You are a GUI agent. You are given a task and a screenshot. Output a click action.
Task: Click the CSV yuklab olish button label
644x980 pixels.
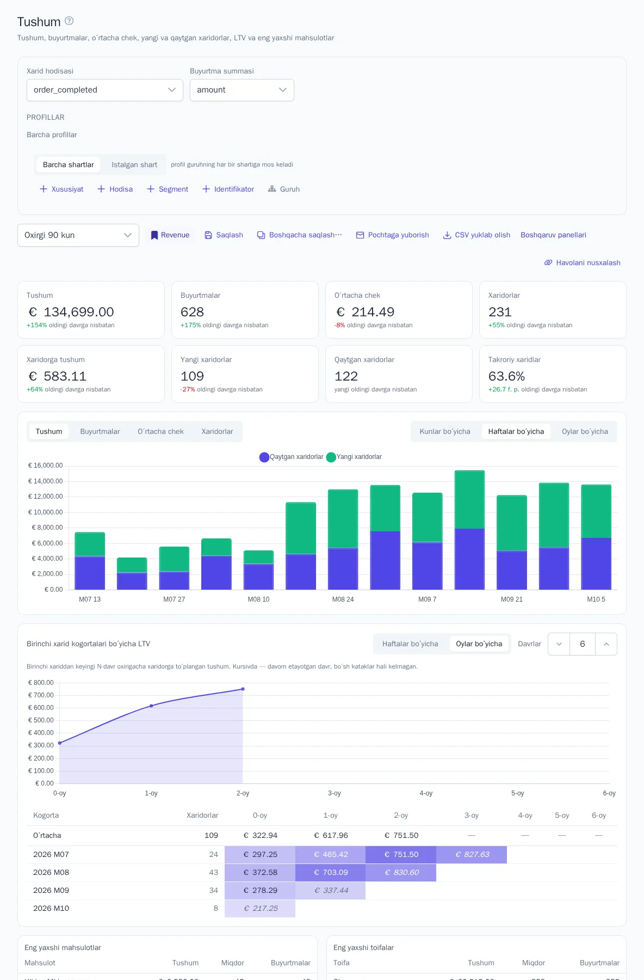482,235
